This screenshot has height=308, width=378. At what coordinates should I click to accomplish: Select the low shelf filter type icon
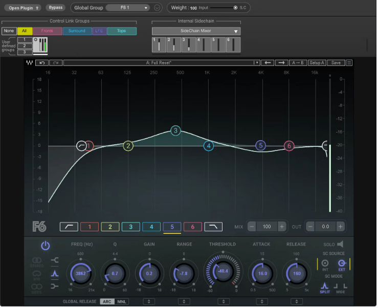click(55, 260)
